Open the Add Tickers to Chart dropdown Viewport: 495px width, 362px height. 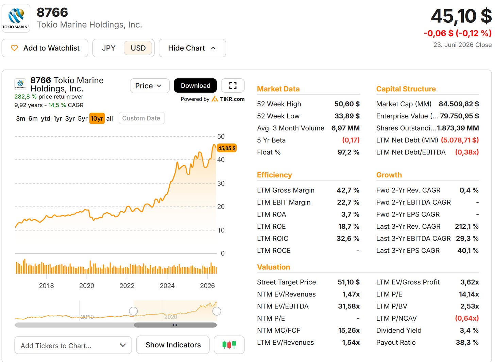coord(73,345)
